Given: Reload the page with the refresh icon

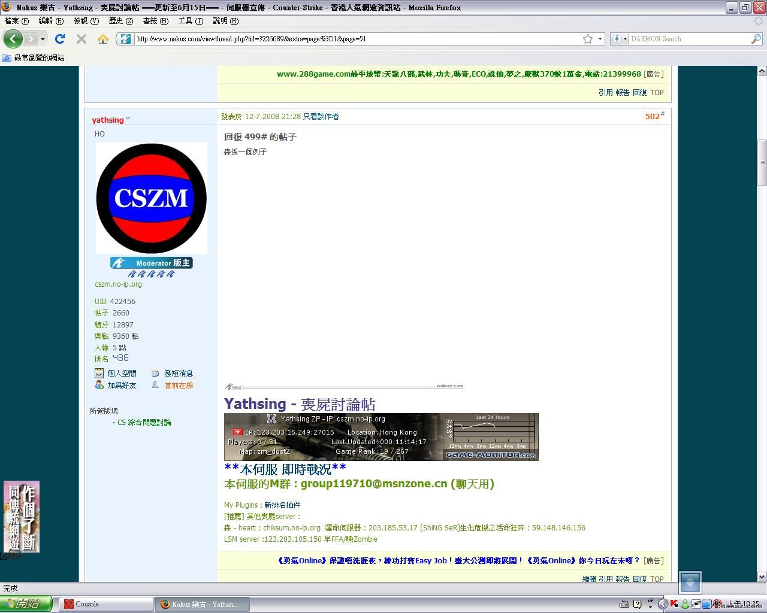Looking at the screenshot, I should point(60,39).
